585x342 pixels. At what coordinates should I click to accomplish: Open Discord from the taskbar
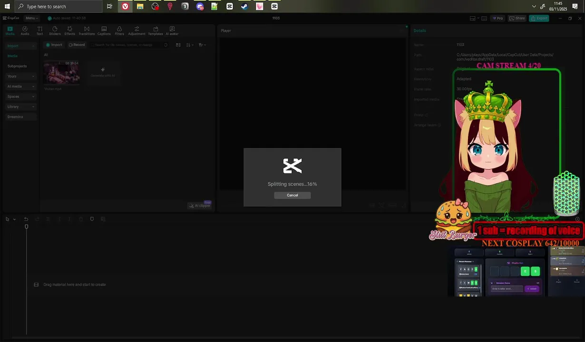tap(200, 6)
